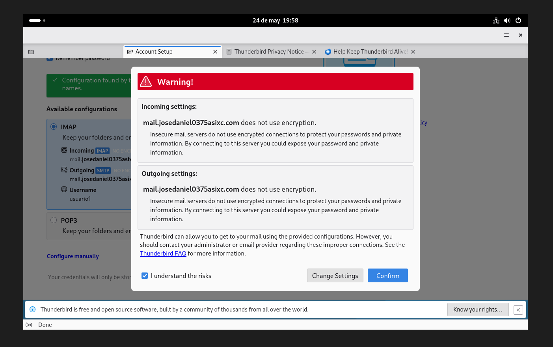Click the info icon in notification bar

[x=33, y=310]
